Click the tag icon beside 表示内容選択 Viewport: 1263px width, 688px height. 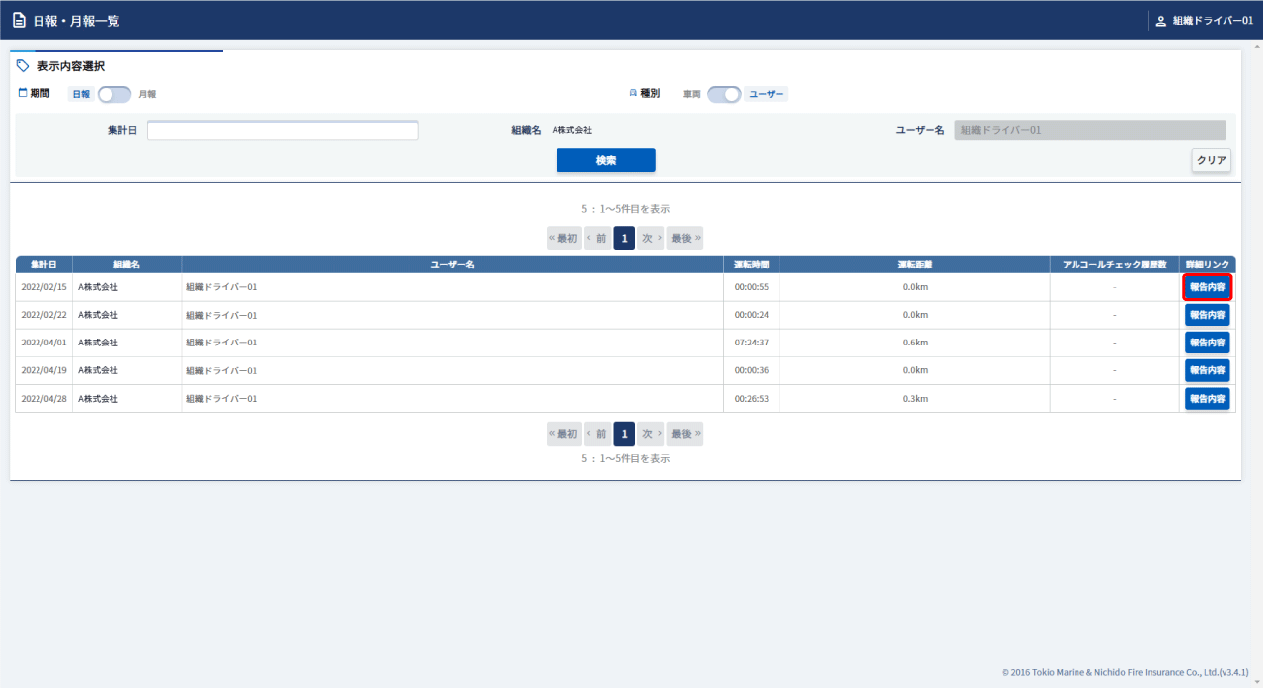coord(23,66)
